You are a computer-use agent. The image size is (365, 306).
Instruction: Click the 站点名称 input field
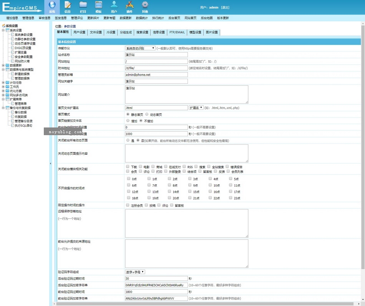(156, 55)
